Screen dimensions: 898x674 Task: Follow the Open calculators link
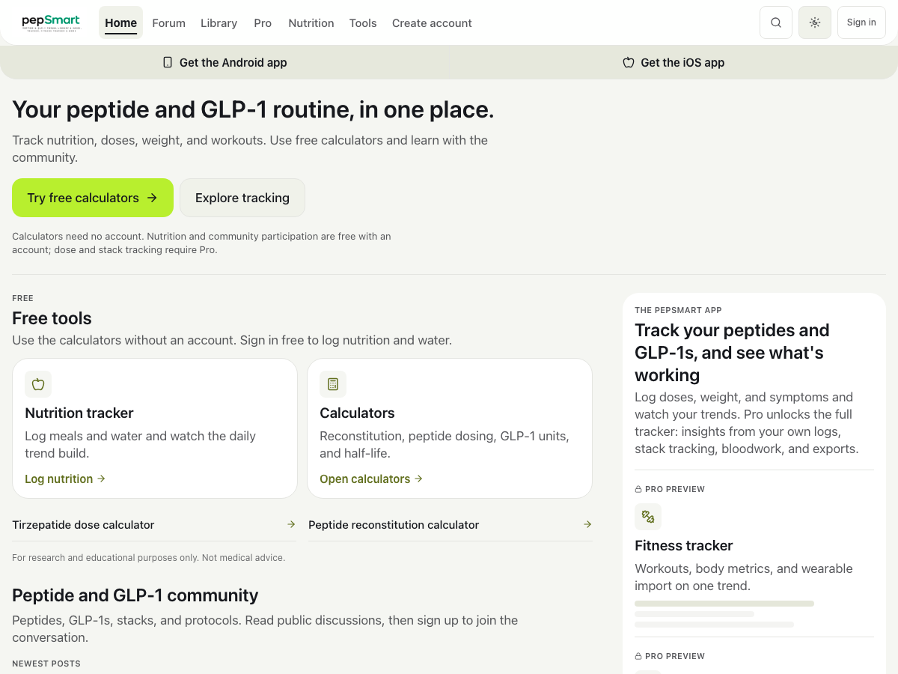click(x=371, y=479)
